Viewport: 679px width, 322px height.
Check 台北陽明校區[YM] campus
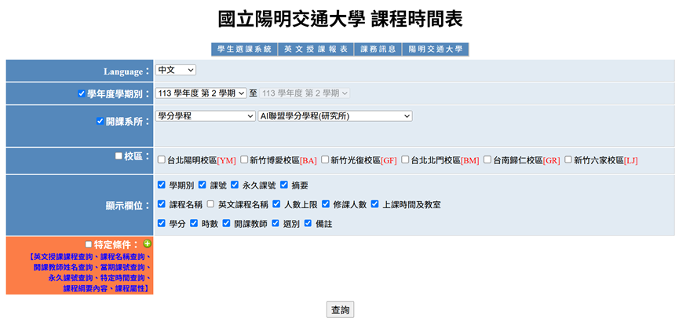[162, 160]
